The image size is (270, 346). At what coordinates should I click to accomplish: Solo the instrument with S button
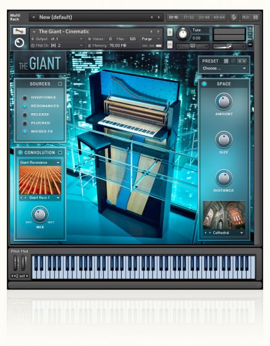(170, 32)
